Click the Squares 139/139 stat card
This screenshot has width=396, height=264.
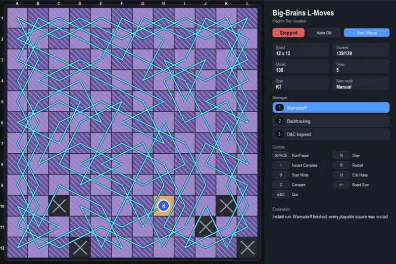coord(361,50)
